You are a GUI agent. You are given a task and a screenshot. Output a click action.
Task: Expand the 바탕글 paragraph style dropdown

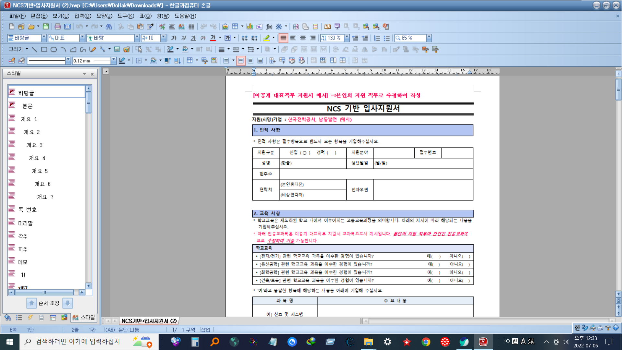click(x=44, y=38)
